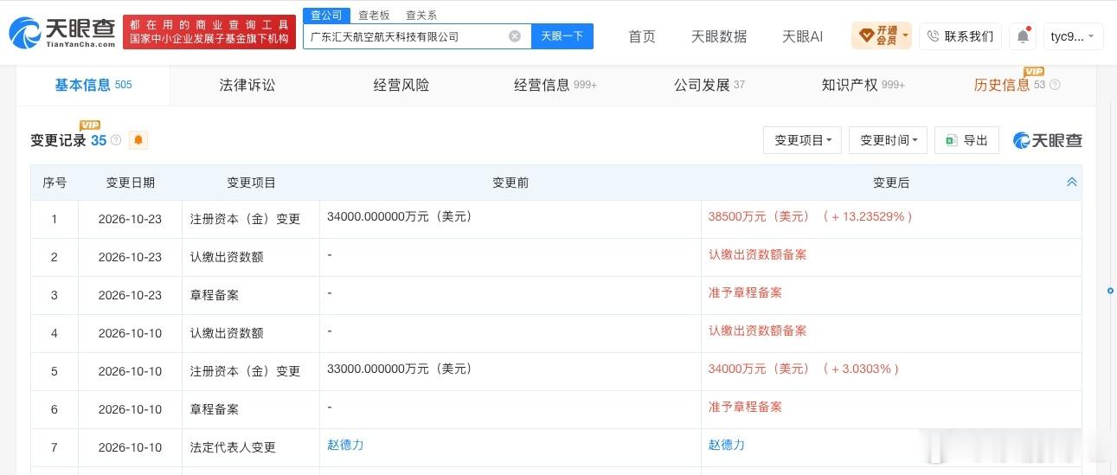This screenshot has height=475, width=1117.
Task: Go to 首页 in top navigation
Action: point(642,36)
